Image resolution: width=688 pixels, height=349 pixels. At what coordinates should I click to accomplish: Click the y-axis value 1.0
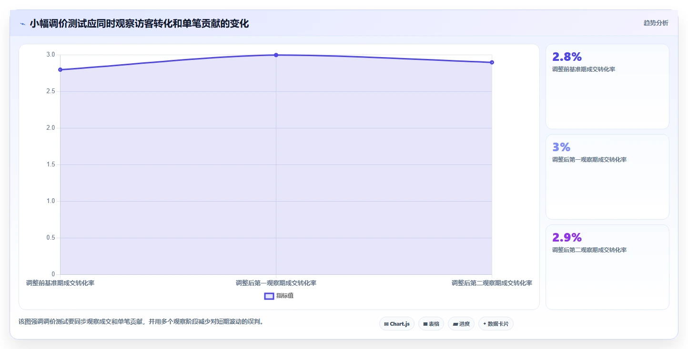(51, 201)
